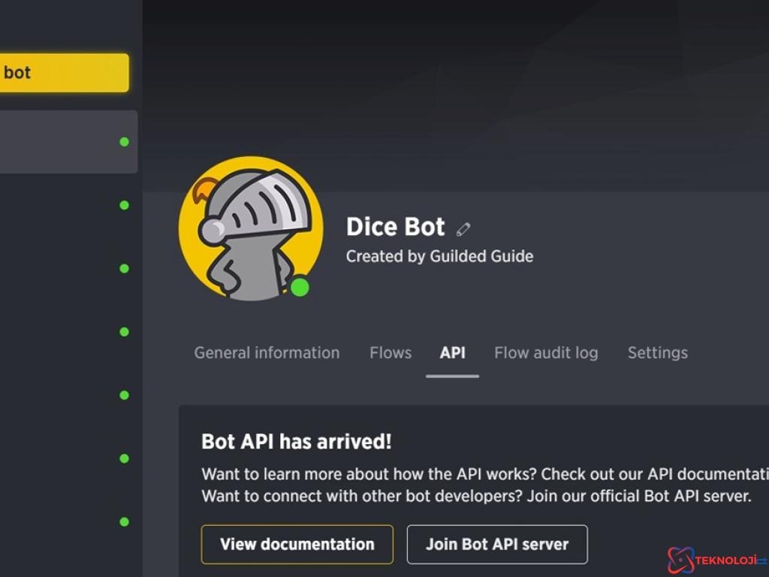Switch to the General information tab
The image size is (769, 577).
point(267,353)
